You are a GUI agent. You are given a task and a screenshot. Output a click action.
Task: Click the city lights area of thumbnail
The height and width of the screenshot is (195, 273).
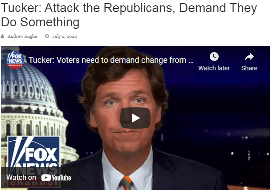click(x=247, y=150)
